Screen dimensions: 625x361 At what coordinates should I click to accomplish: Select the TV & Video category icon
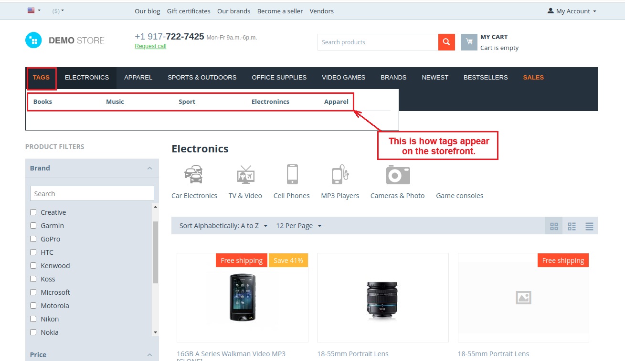(x=245, y=175)
